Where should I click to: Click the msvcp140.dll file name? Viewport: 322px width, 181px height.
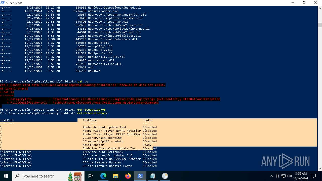[98, 43]
